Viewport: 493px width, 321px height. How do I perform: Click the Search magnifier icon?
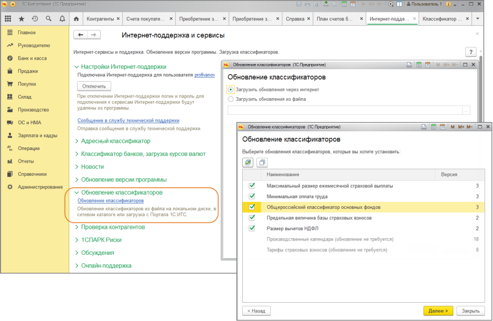coord(48,19)
